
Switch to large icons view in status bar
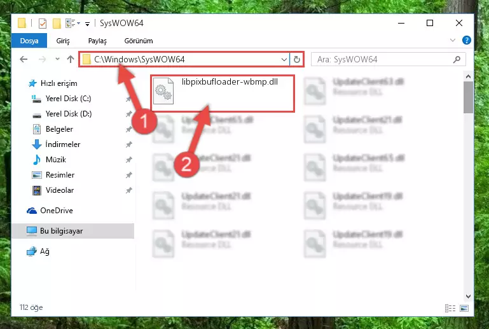click(464, 309)
